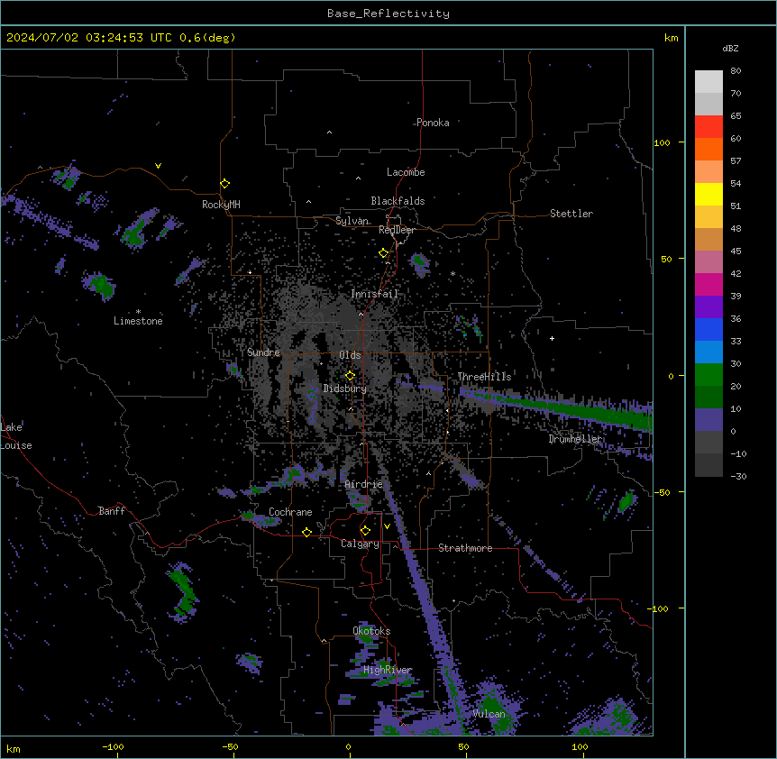Click the yellow diamond marker above Calgary label
Viewport: 777px width, 759px height.
365,531
